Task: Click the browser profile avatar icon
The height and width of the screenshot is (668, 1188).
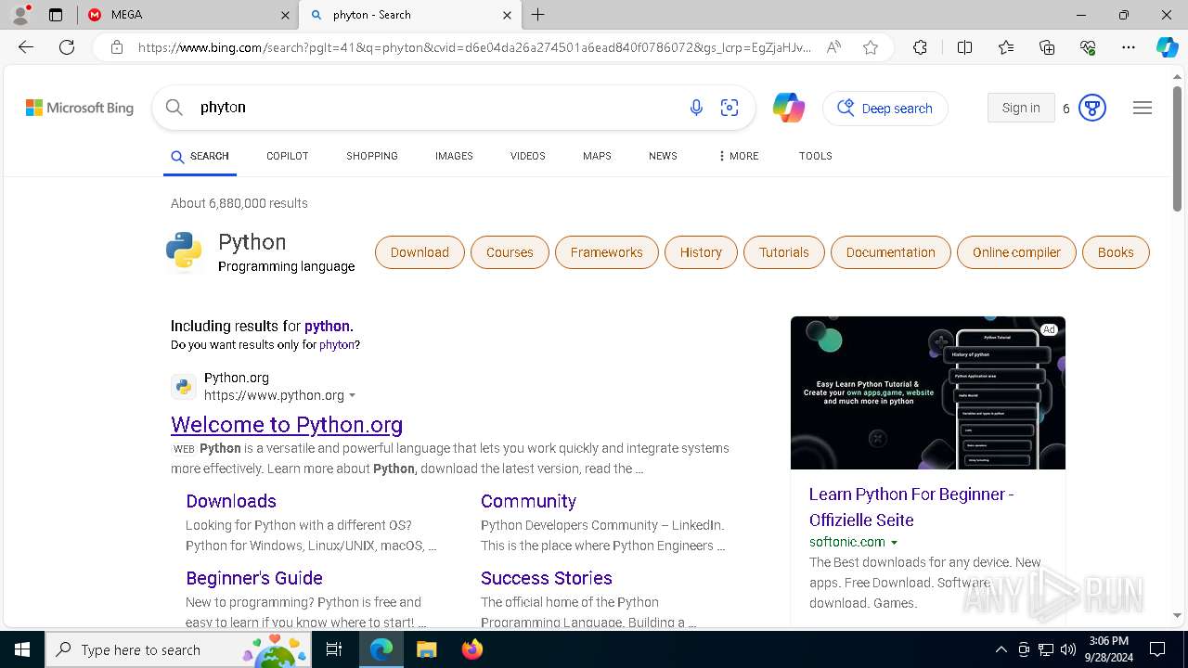Action: point(20,15)
